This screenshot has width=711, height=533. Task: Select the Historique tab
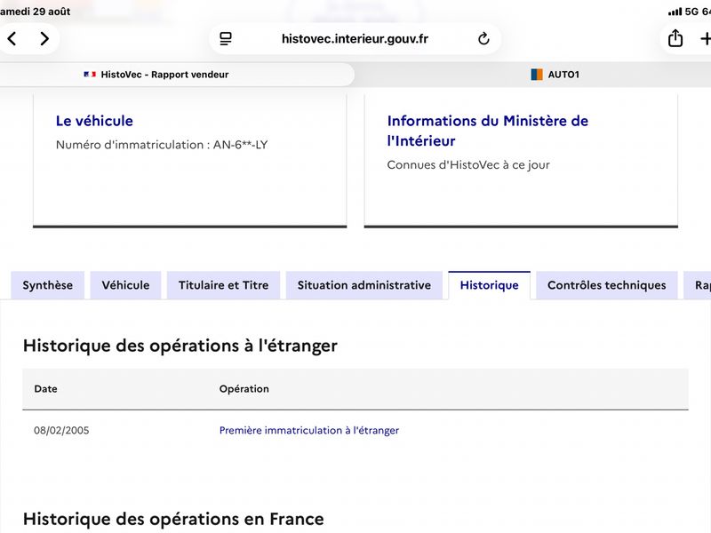[x=490, y=285]
